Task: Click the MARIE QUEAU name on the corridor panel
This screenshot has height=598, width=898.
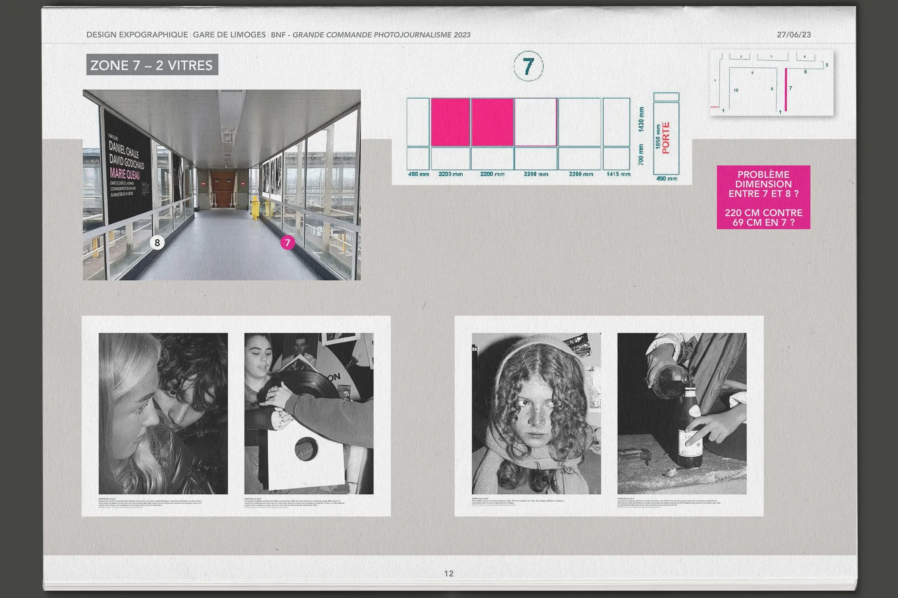Action: (x=125, y=173)
